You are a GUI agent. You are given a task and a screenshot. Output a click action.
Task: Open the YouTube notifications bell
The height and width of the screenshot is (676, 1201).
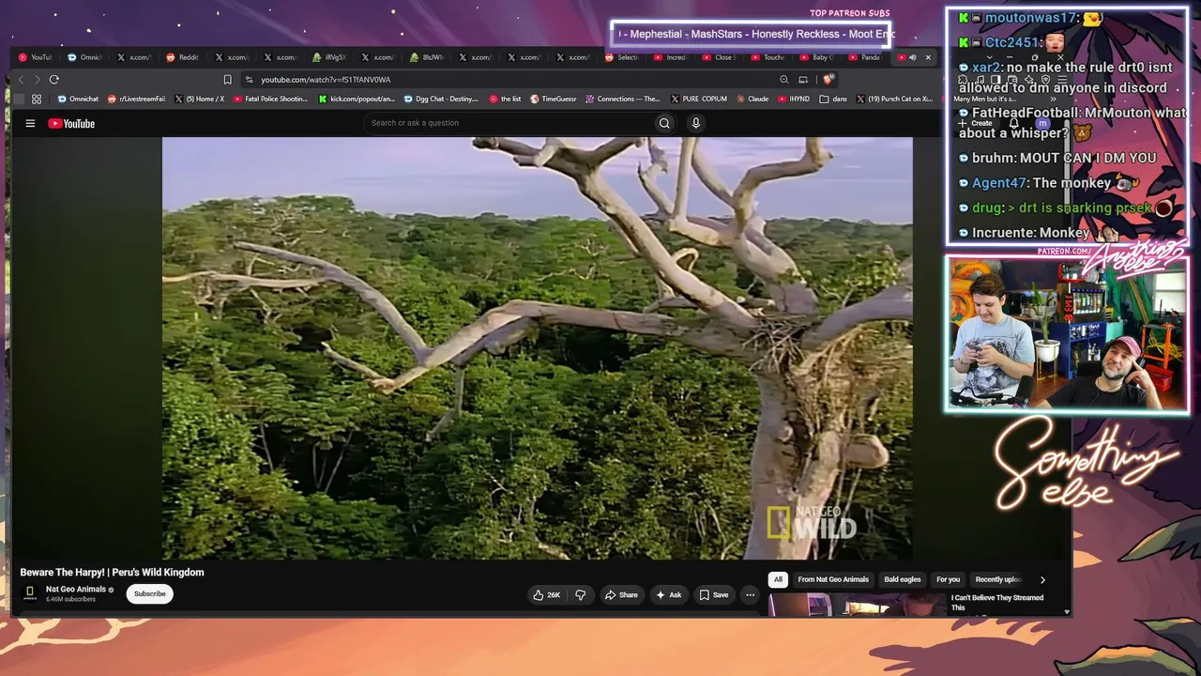[1013, 123]
